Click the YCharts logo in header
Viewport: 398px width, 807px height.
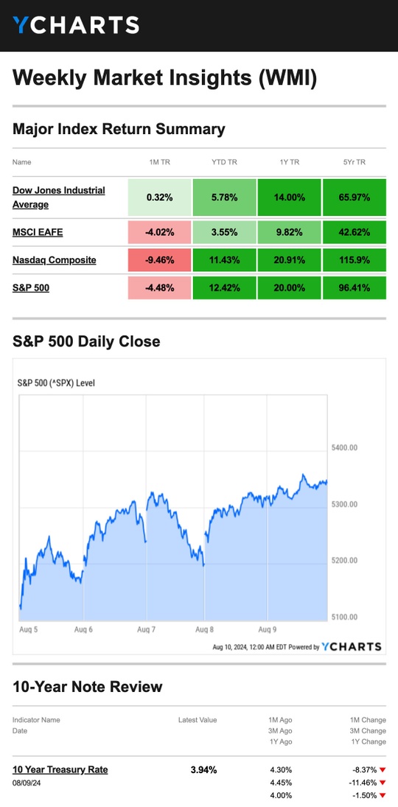pyautogui.click(x=76, y=25)
